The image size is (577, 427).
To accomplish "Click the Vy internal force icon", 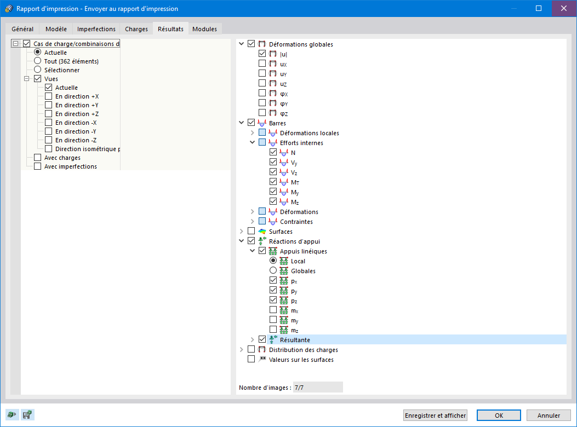I will click(x=284, y=162).
